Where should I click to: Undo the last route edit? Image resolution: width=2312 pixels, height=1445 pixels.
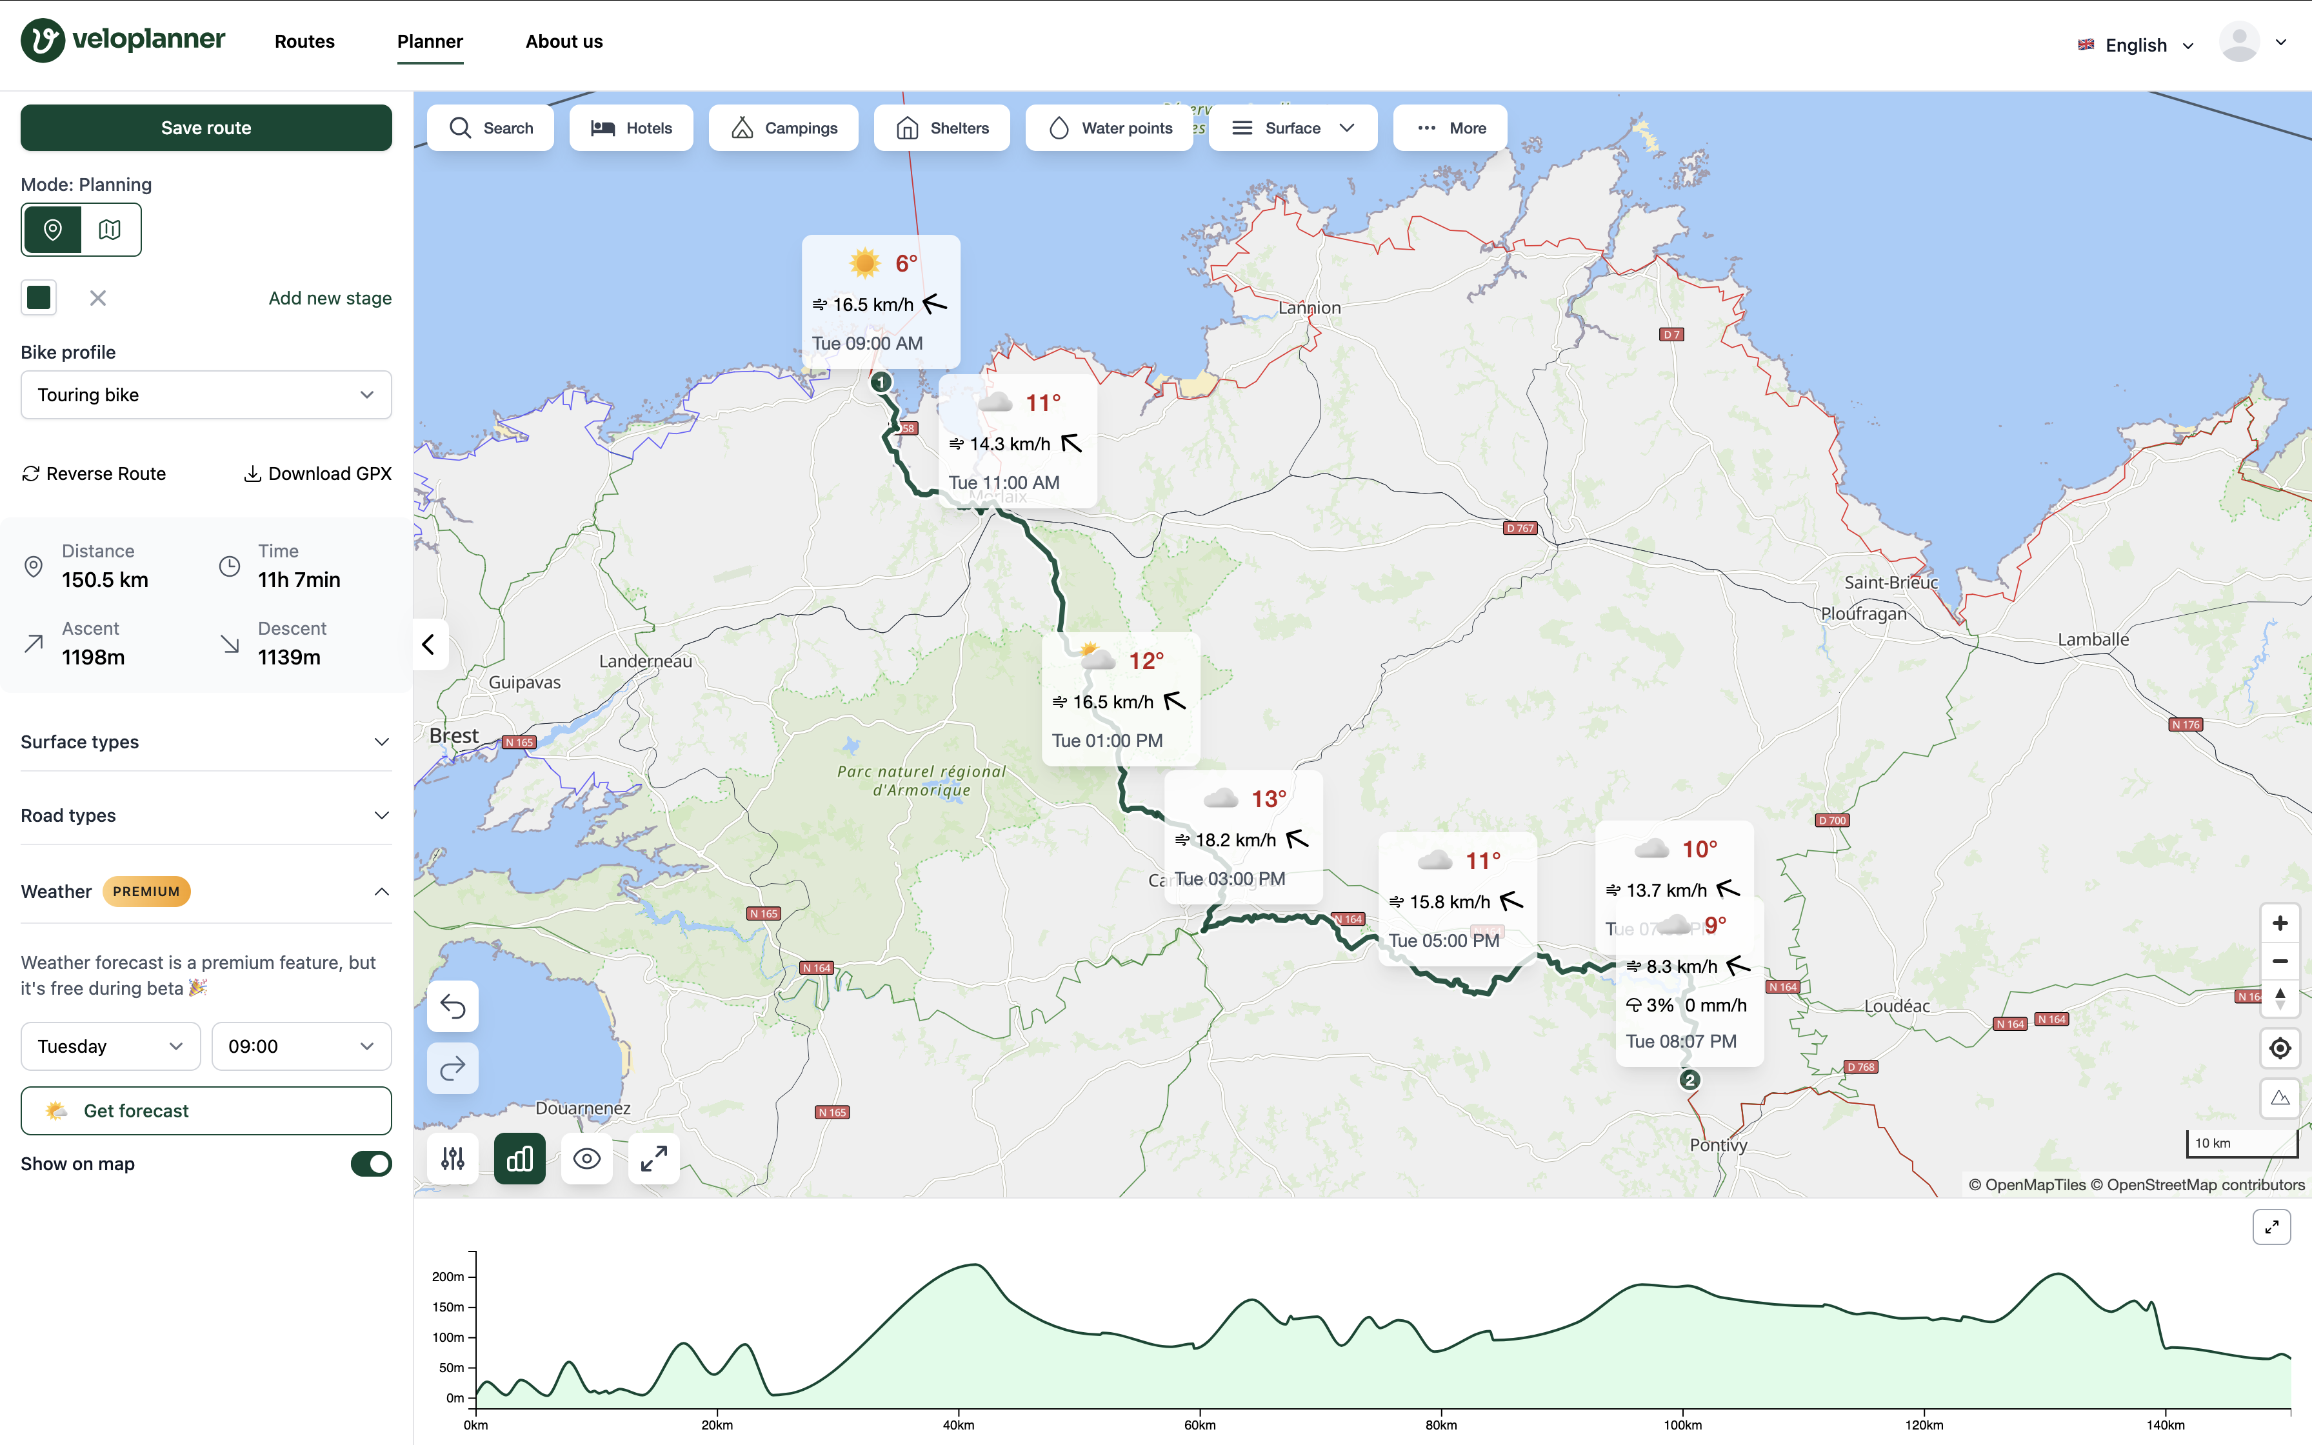(453, 1006)
